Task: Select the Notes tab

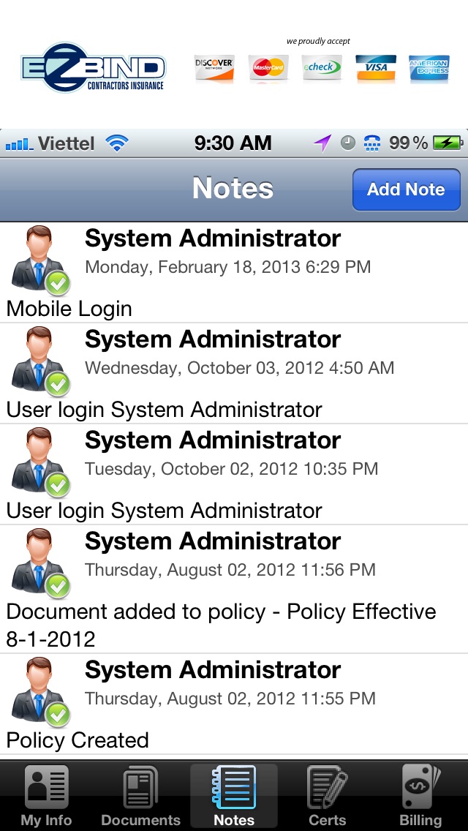Action: 234,796
